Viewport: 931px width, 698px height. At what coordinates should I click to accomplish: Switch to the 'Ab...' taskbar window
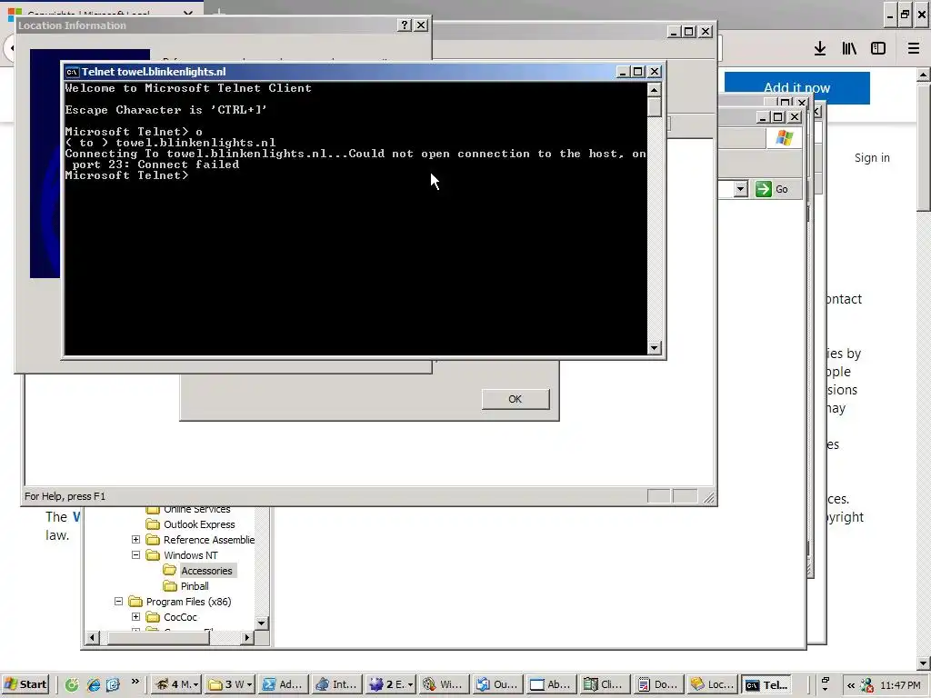550,684
